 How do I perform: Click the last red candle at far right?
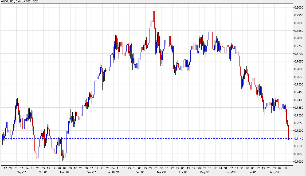(x=288, y=132)
